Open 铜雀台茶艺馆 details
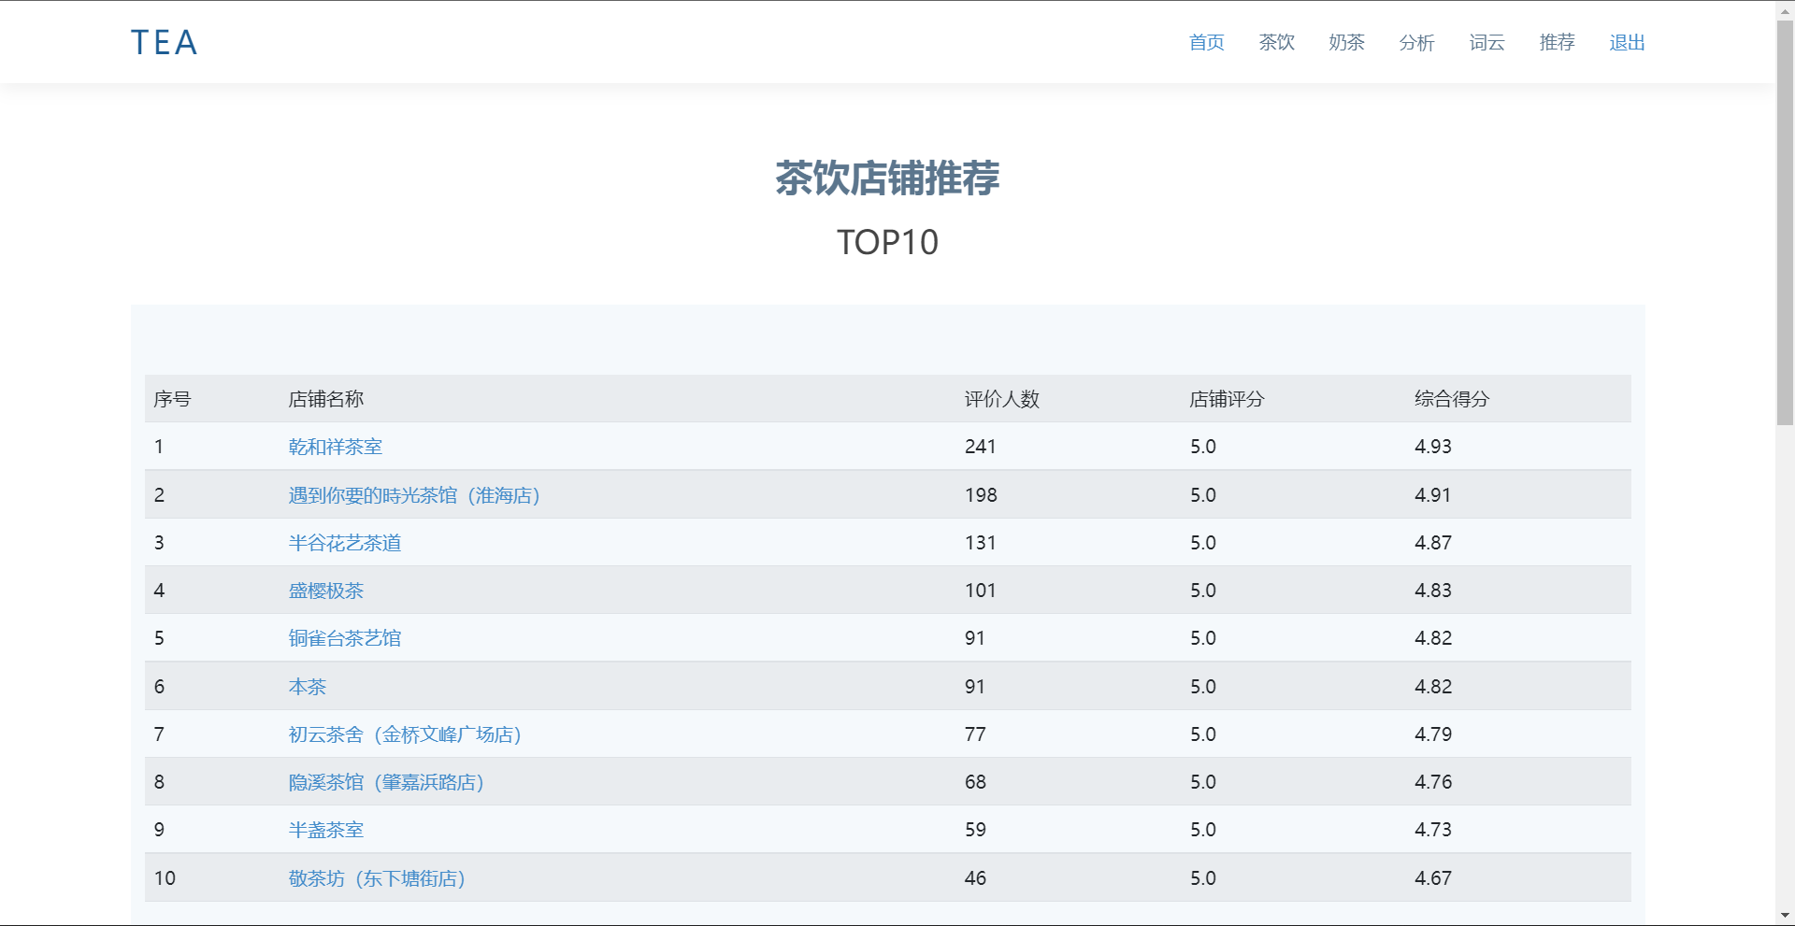The height and width of the screenshot is (926, 1795). [x=345, y=638]
